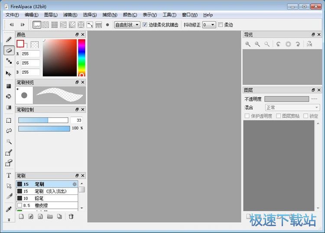
Task: Open the 文件(F) menu
Action: tap(12, 15)
